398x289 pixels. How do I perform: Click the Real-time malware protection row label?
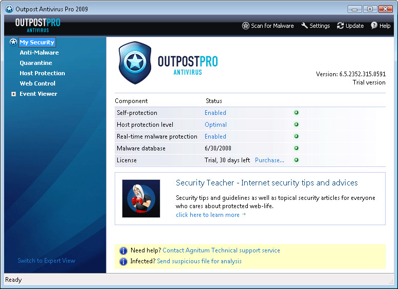157,137
